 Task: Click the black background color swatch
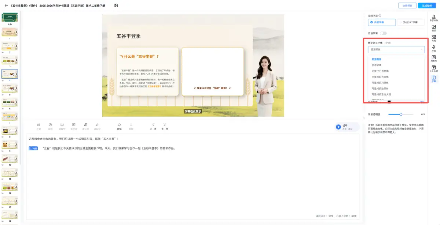(389, 101)
